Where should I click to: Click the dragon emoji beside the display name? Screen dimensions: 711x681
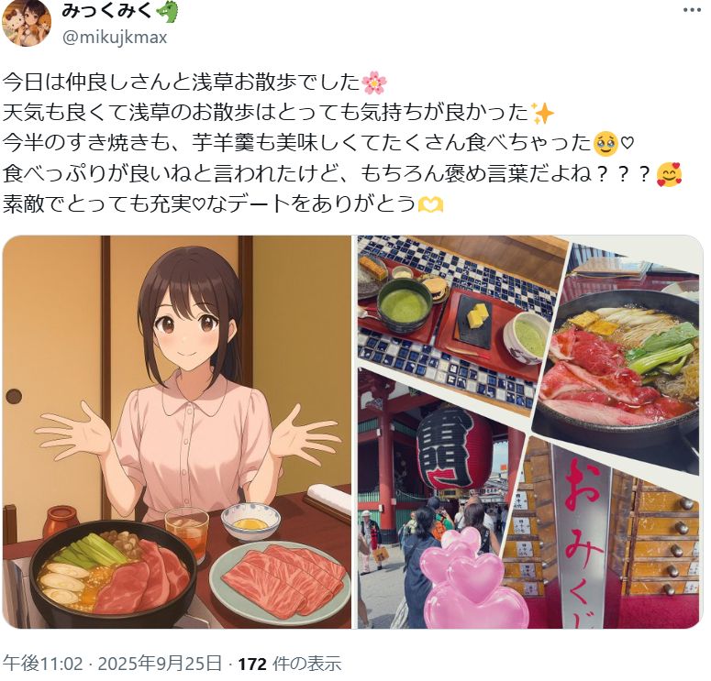pyautogui.click(x=166, y=12)
